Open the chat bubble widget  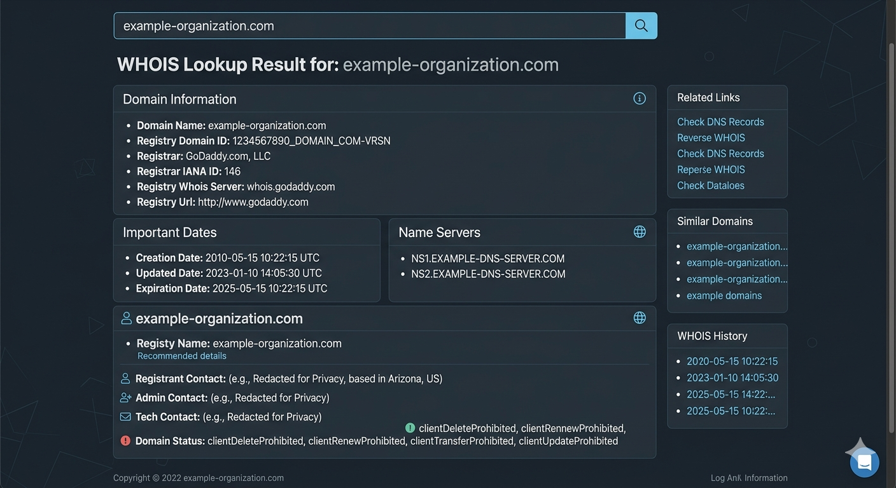point(864,462)
